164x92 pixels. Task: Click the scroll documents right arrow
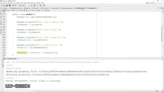[x=160, y=8]
